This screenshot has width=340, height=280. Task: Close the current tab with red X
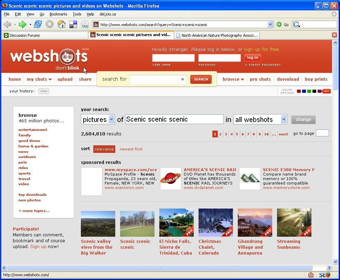(x=334, y=35)
